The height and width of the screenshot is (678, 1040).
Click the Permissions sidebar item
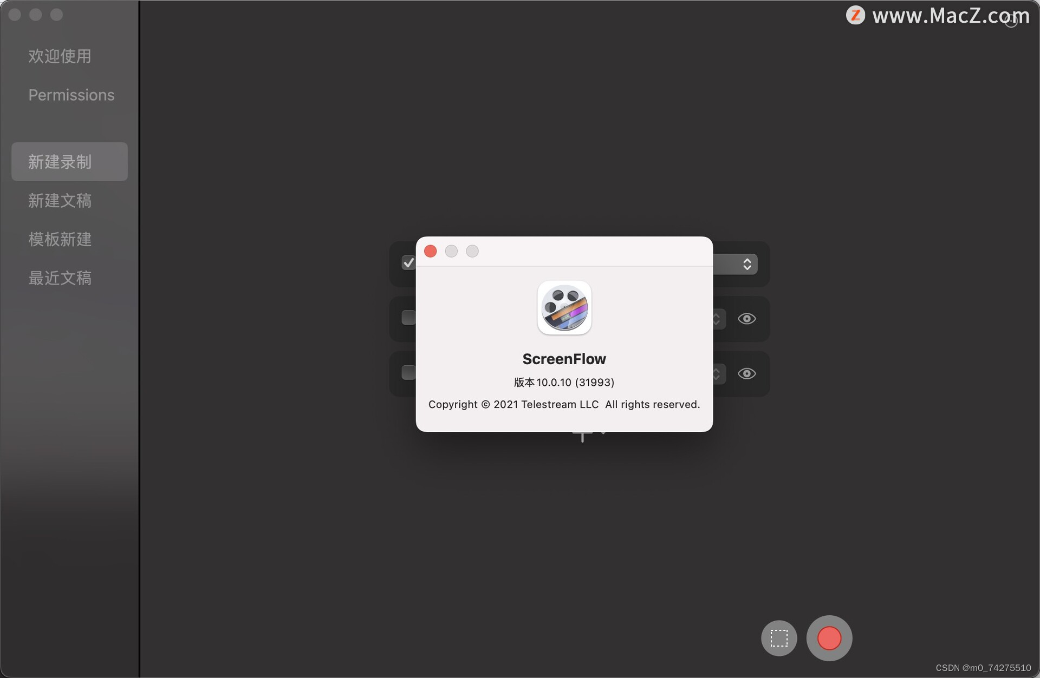71,95
